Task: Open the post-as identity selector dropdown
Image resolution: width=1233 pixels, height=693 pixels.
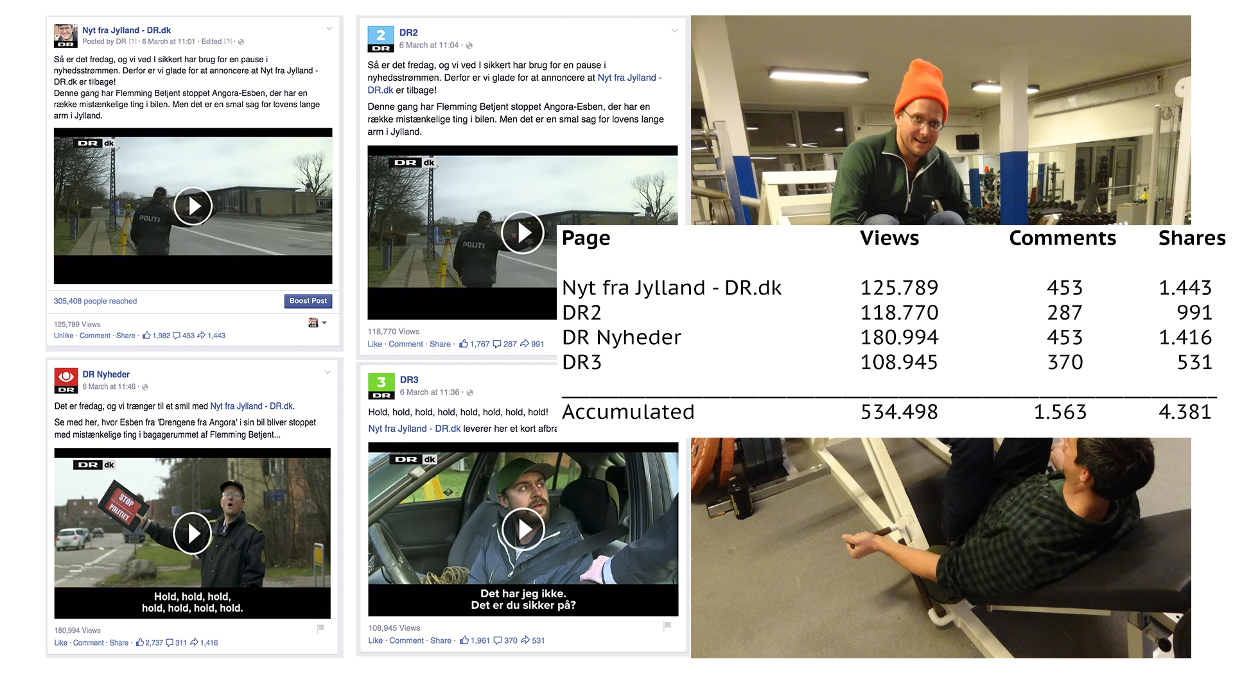Action: (318, 323)
